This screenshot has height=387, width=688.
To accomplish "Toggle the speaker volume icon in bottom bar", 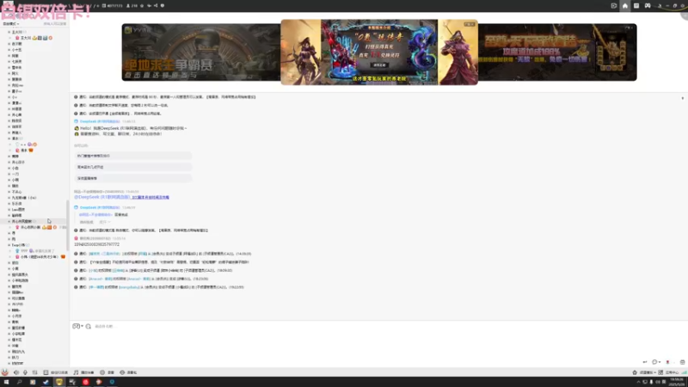I will click(16, 372).
